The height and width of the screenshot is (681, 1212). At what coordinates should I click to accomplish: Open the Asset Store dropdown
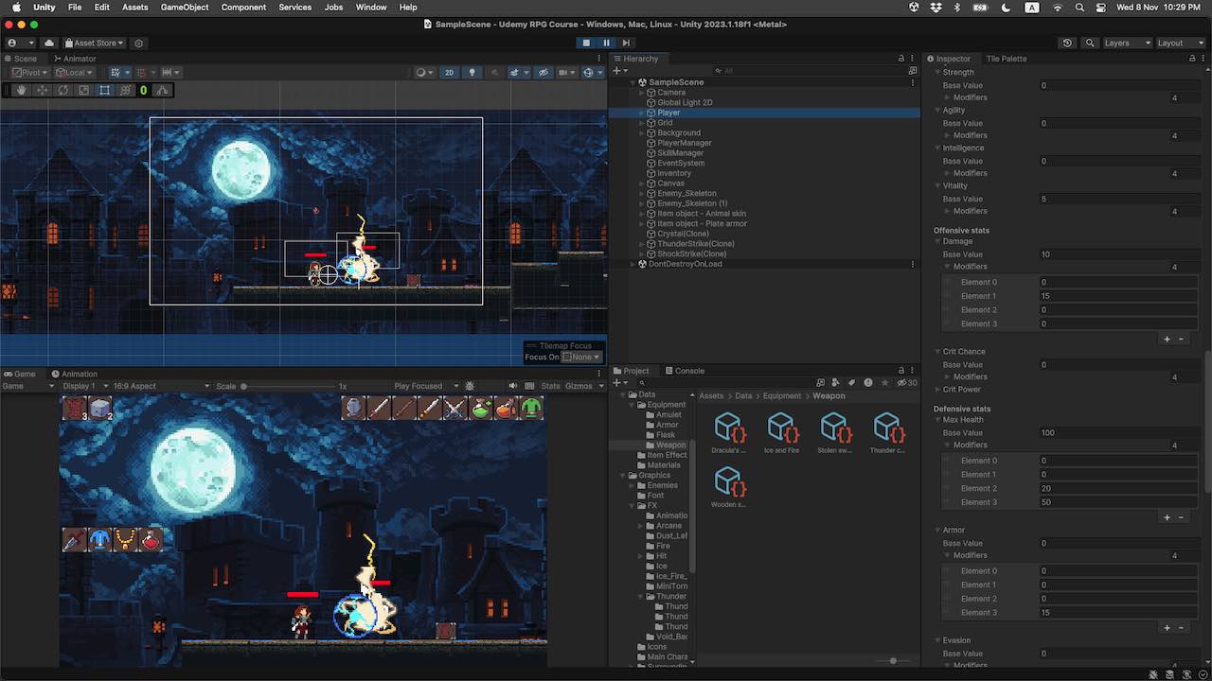(94, 43)
